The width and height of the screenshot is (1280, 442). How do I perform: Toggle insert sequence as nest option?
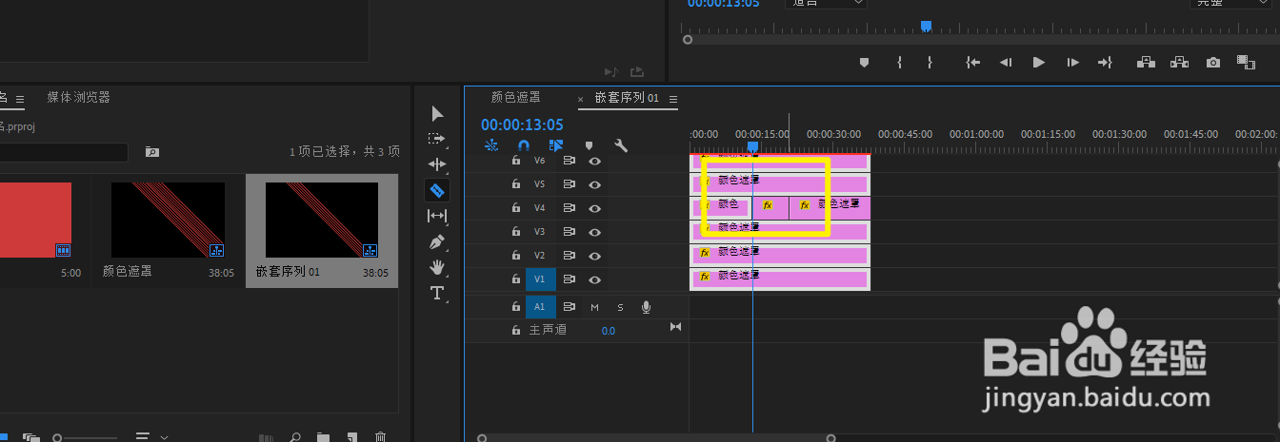pyautogui.click(x=491, y=145)
